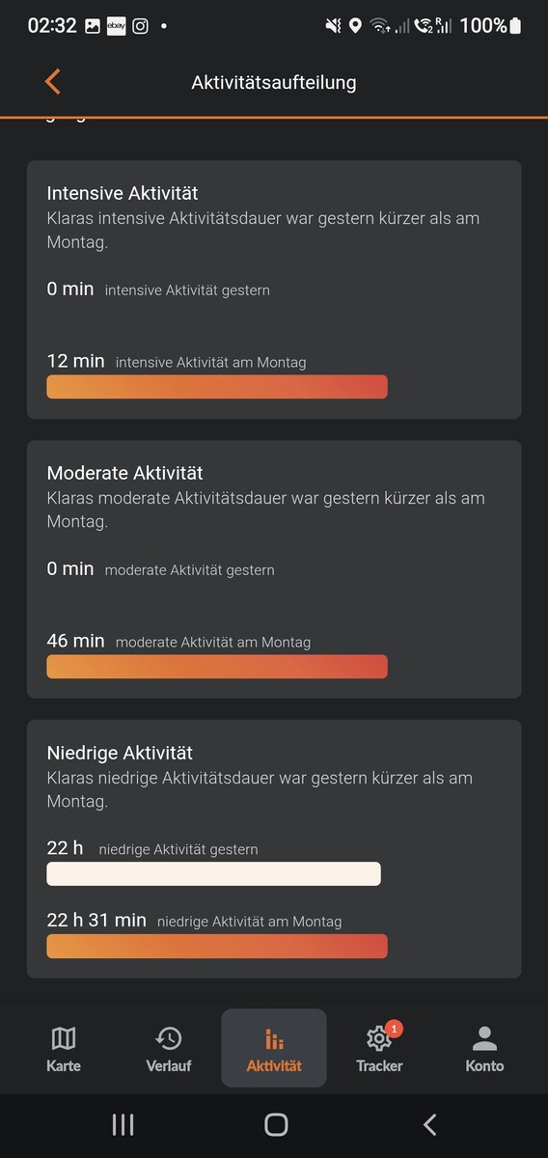The width and height of the screenshot is (548, 1158).
Task: Tap the Moderate Aktivität card heading
Action: click(125, 473)
